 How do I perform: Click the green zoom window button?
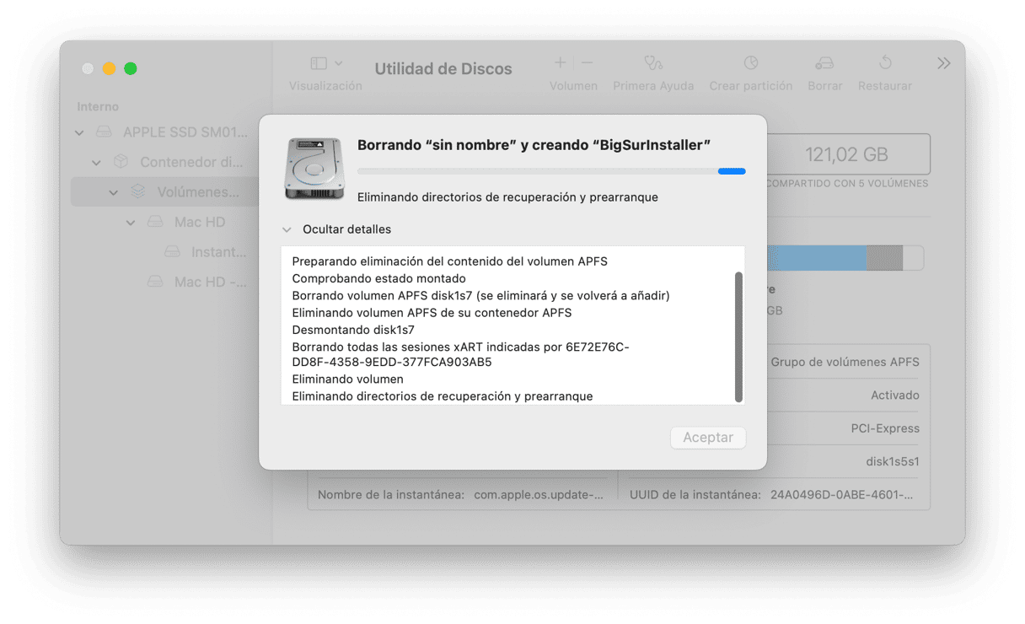point(131,68)
